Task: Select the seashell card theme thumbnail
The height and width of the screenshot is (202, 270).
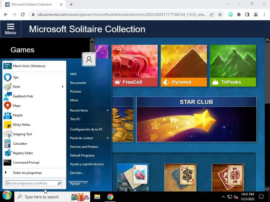Action: 133,178
